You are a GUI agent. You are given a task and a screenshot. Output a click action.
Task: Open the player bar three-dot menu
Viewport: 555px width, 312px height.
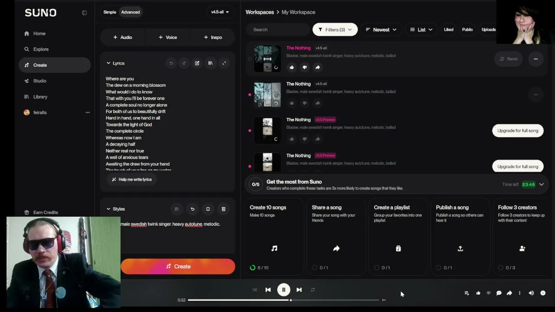[x=519, y=293]
